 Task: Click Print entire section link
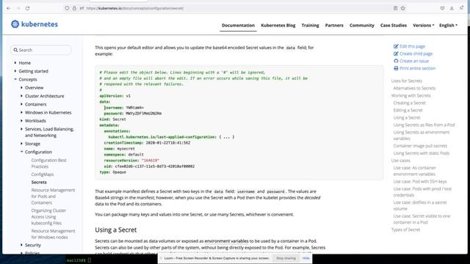(x=418, y=68)
